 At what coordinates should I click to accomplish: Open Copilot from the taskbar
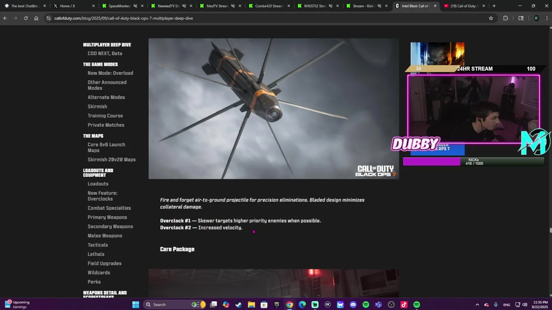coord(226,304)
